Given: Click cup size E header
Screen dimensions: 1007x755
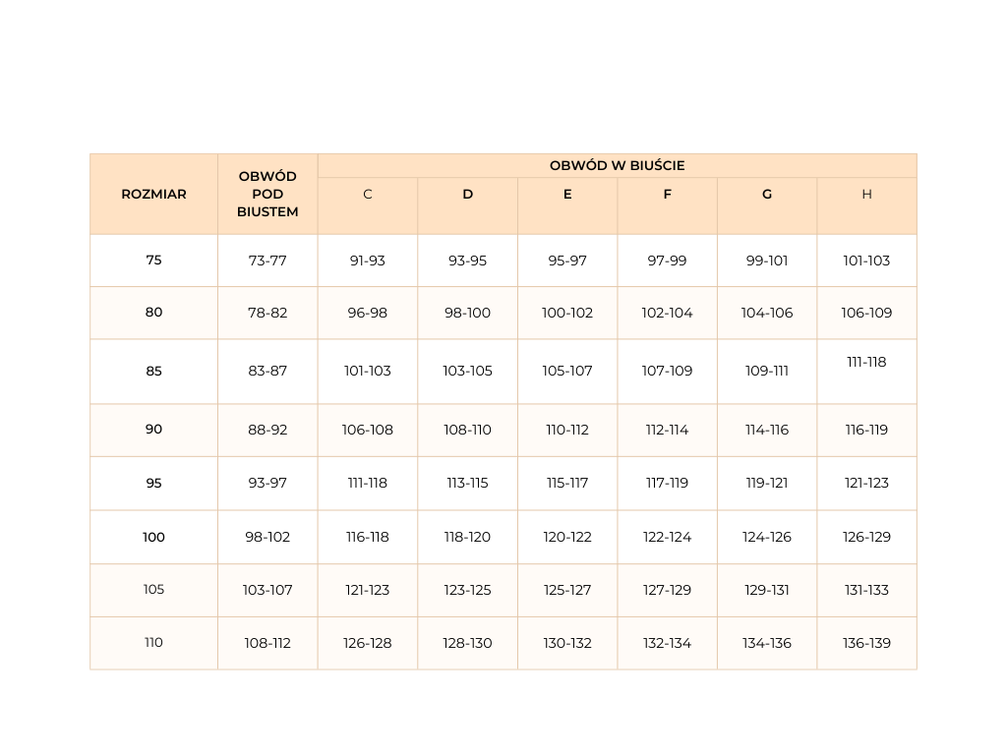Looking at the screenshot, I should click(x=567, y=194).
